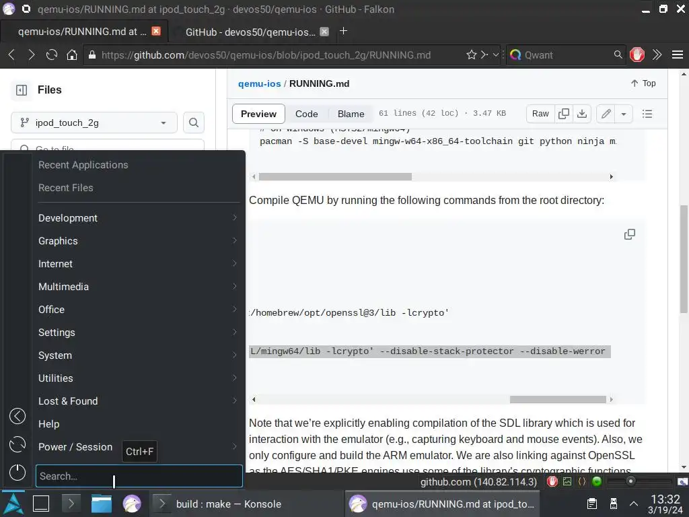Expand the Office submenu
The image size is (689, 517).
coord(138,310)
